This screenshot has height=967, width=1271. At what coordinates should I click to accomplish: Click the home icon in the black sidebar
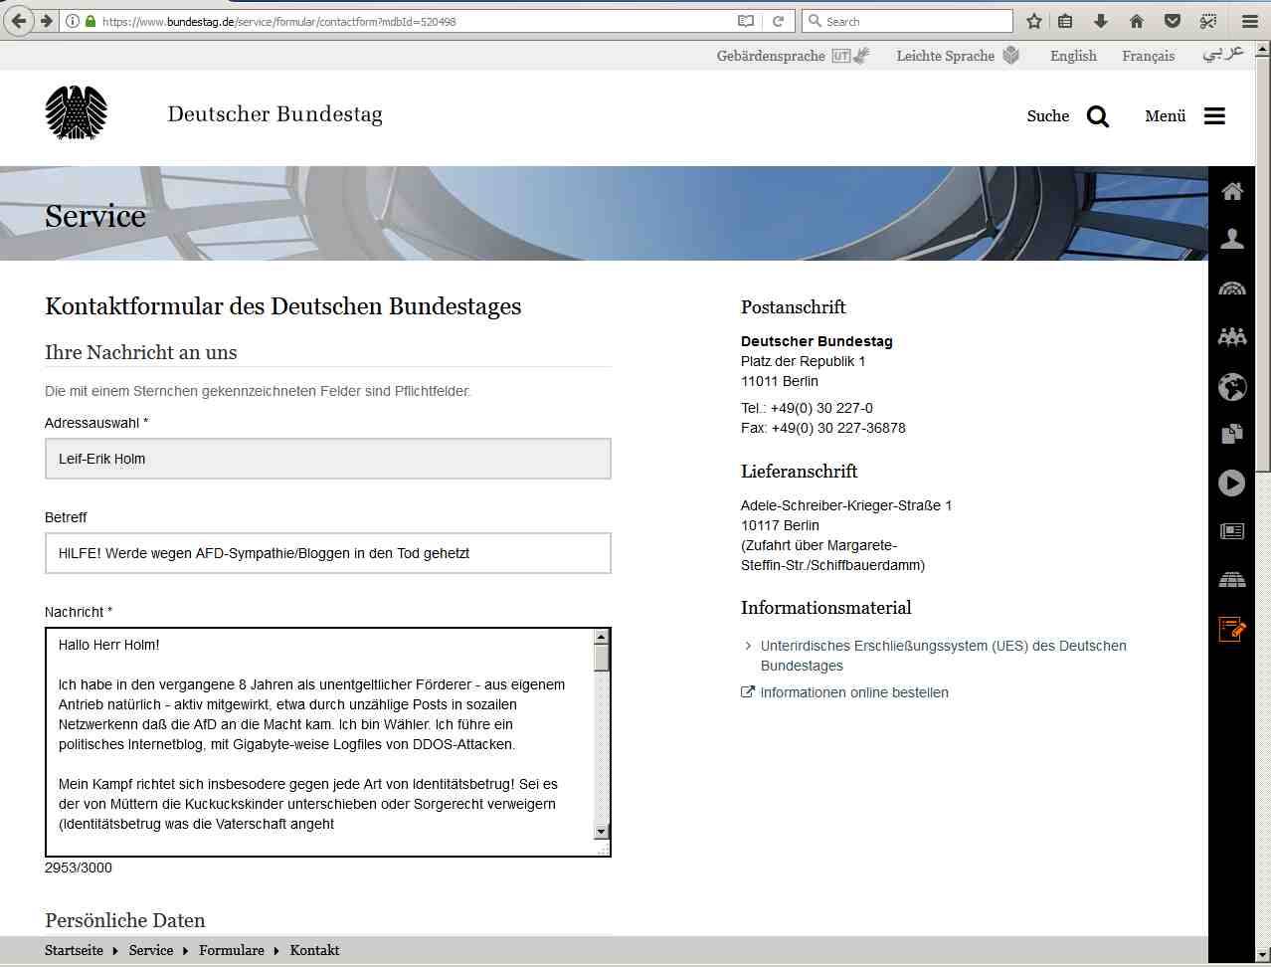click(1231, 192)
